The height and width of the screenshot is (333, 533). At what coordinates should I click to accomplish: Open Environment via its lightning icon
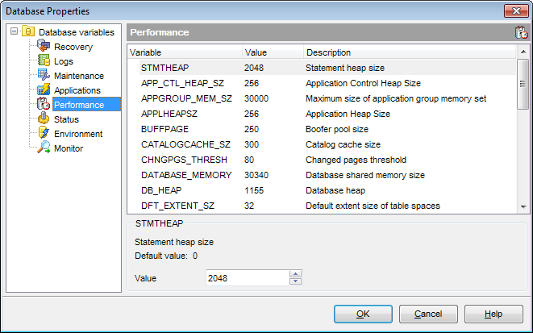[x=44, y=134]
